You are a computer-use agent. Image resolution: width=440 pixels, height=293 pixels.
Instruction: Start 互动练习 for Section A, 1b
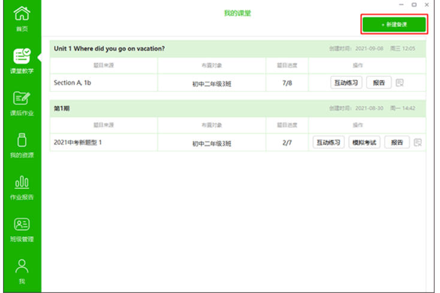(346, 83)
